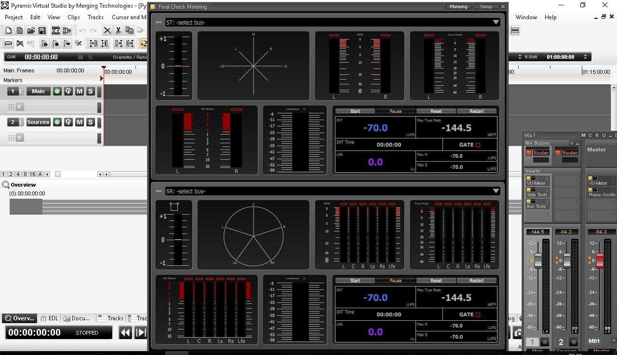Click the Main strip fader handle

click(x=538, y=261)
